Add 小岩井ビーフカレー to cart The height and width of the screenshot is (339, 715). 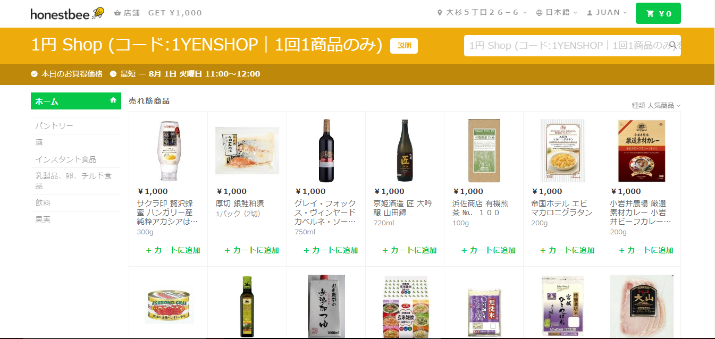646,250
